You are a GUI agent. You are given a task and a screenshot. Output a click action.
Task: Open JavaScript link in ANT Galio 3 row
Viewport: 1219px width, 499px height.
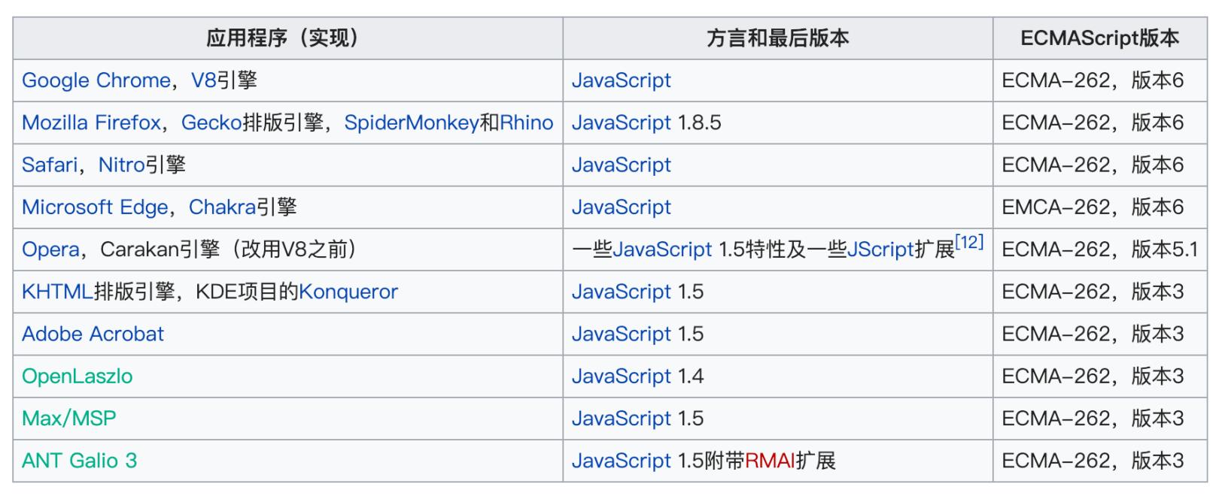click(622, 460)
